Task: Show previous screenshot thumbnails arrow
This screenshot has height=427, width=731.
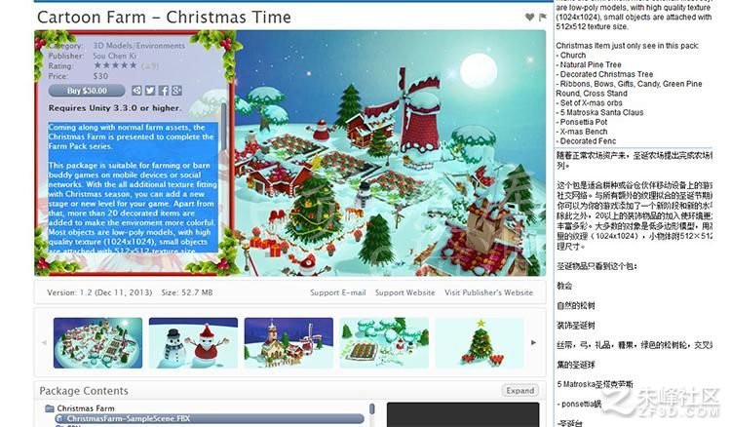Action: pos(44,342)
